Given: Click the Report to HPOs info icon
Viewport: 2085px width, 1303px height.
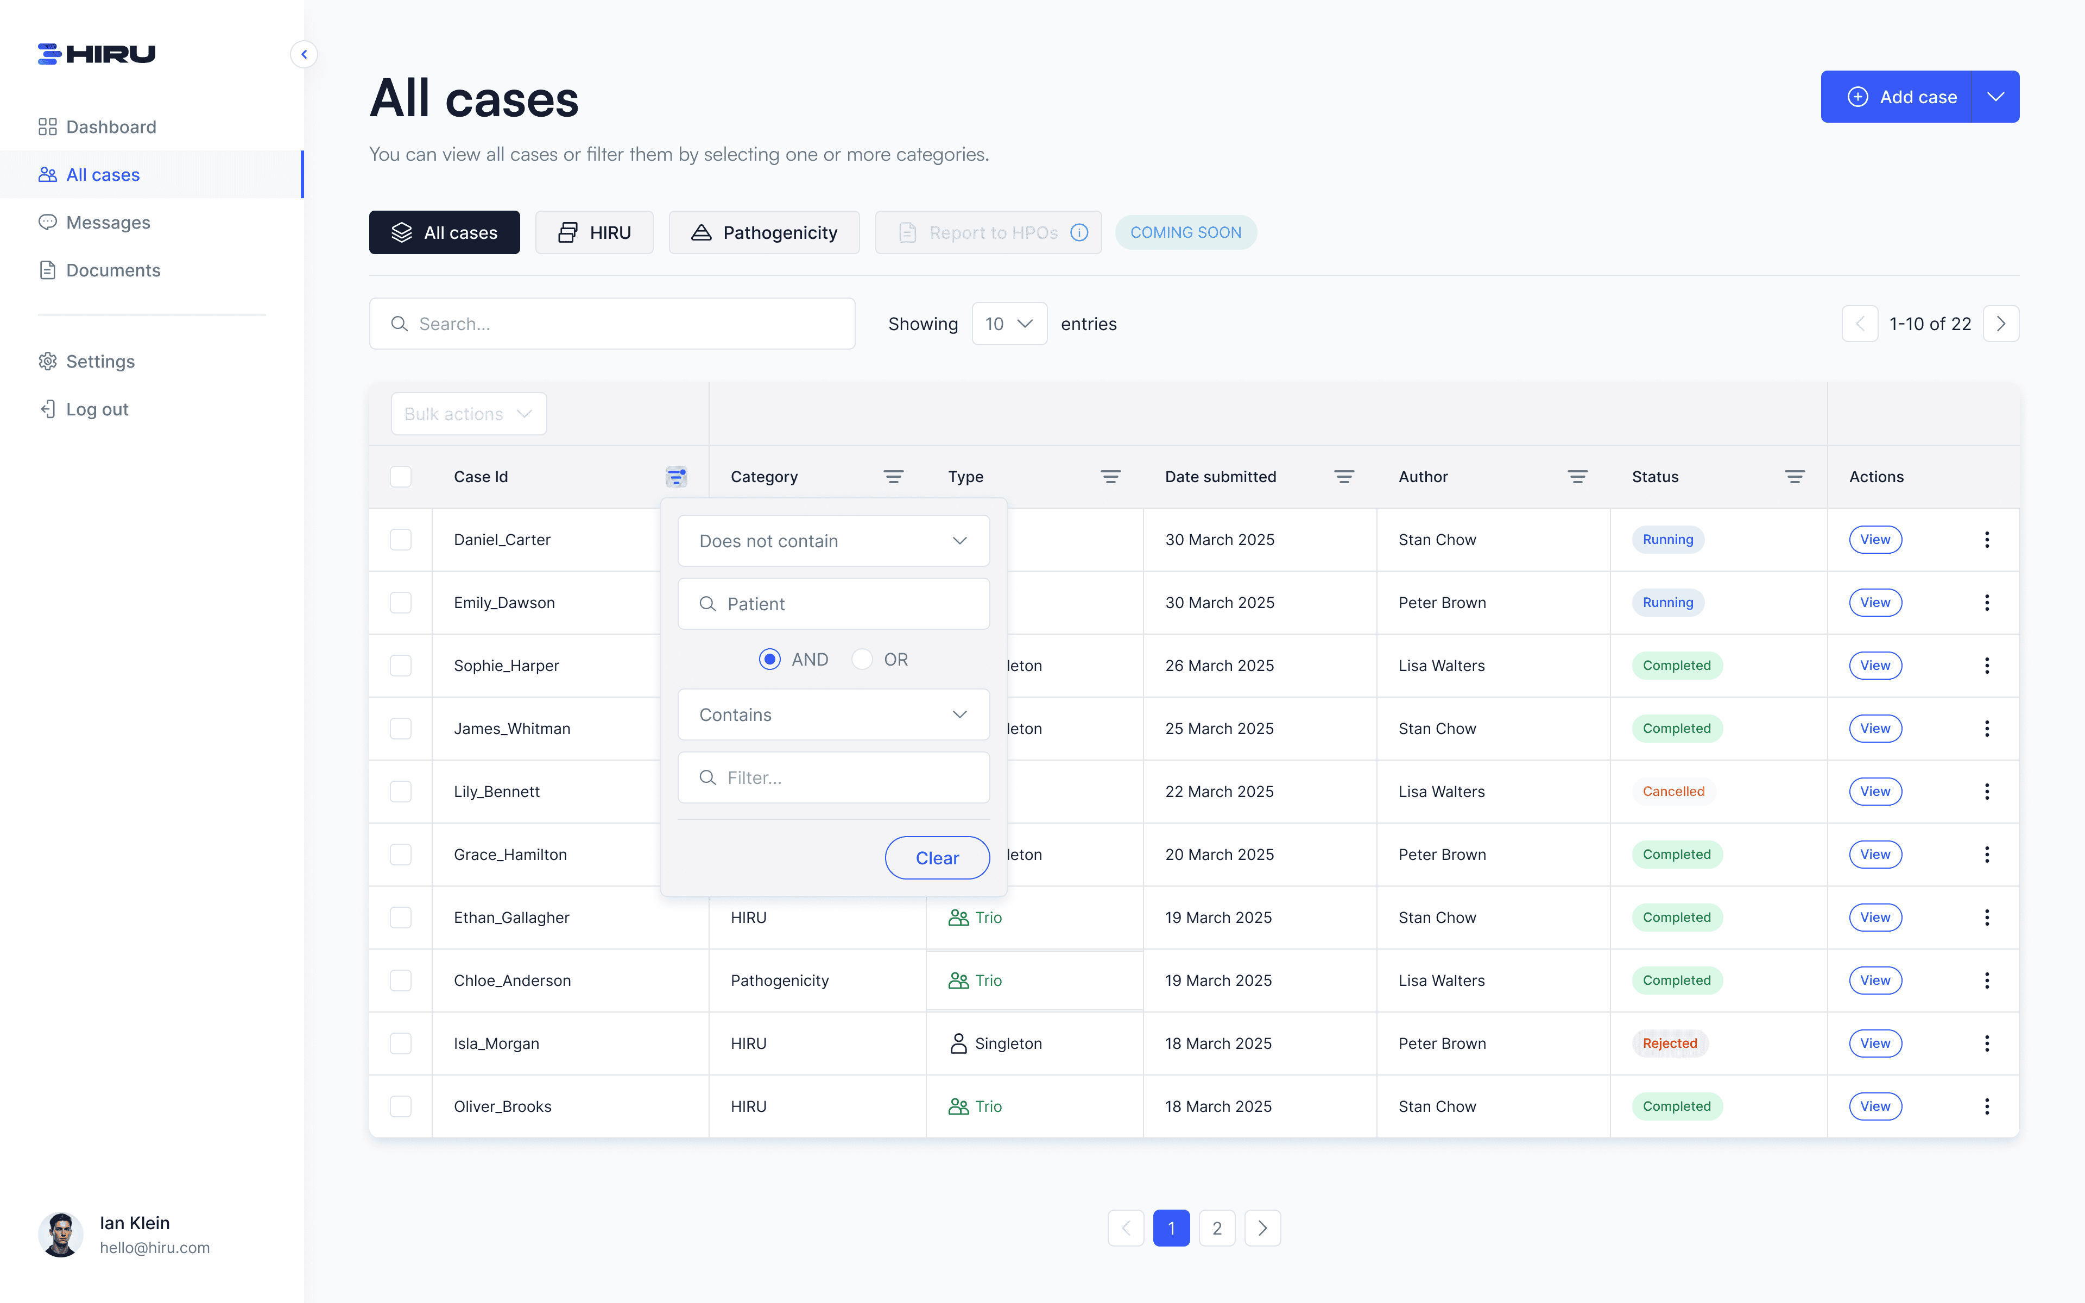Looking at the screenshot, I should point(1079,233).
